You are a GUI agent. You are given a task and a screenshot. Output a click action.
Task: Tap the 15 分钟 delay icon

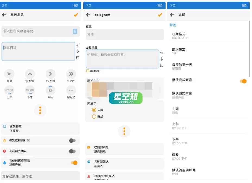coord(30,74)
